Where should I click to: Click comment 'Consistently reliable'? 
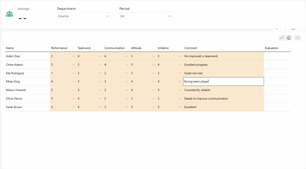pos(197,90)
